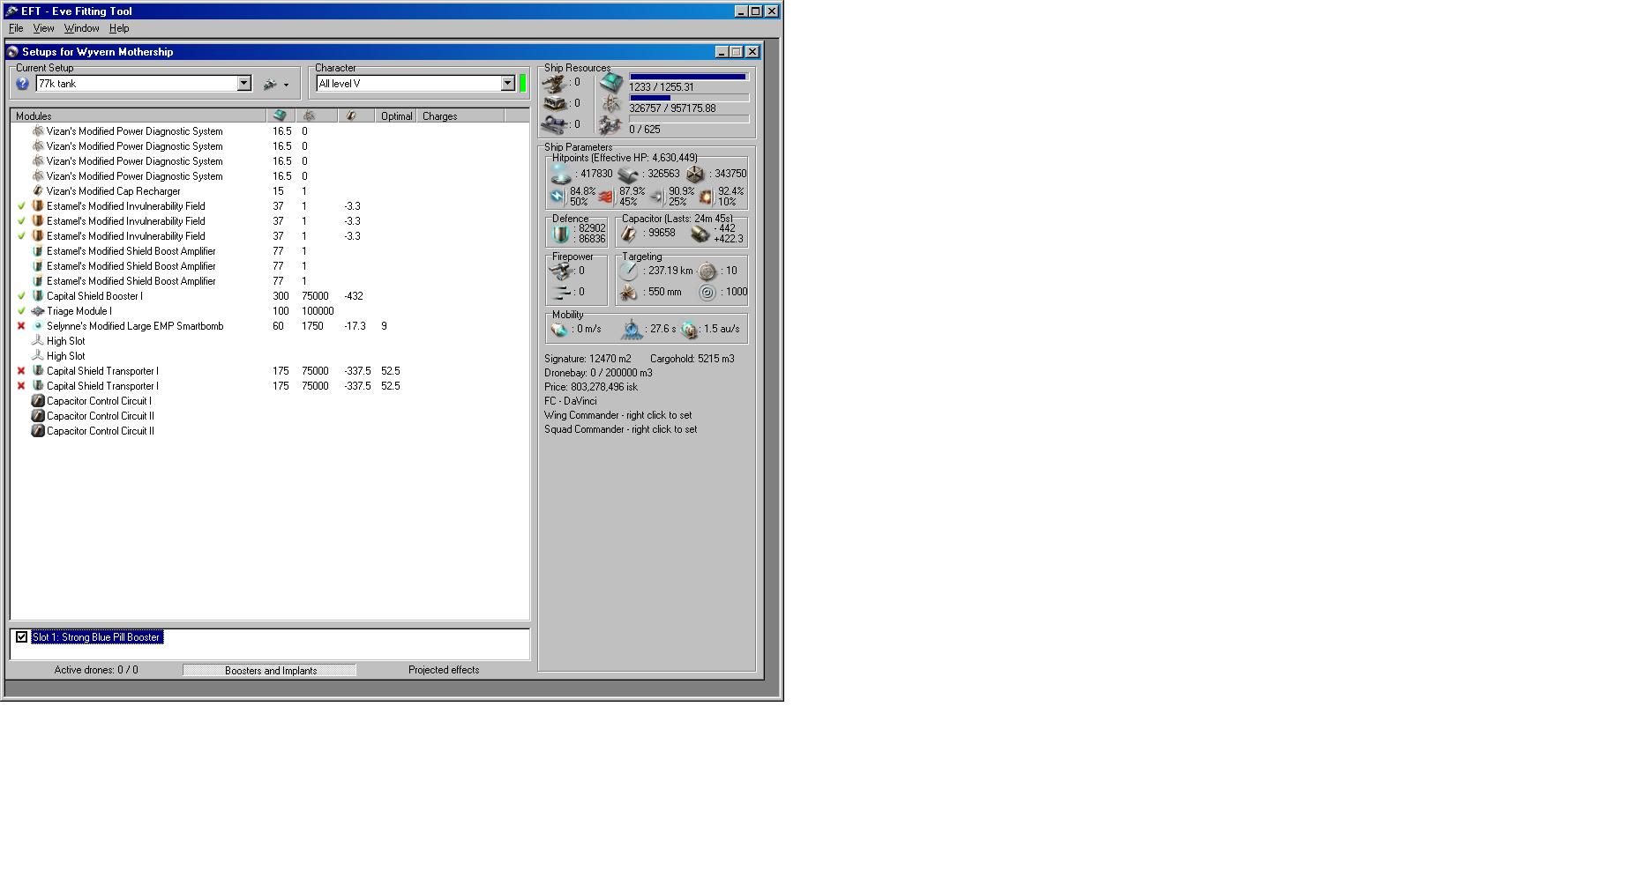
Task: Click the scan resolution icon beside 550 mm
Action: pyautogui.click(x=629, y=292)
